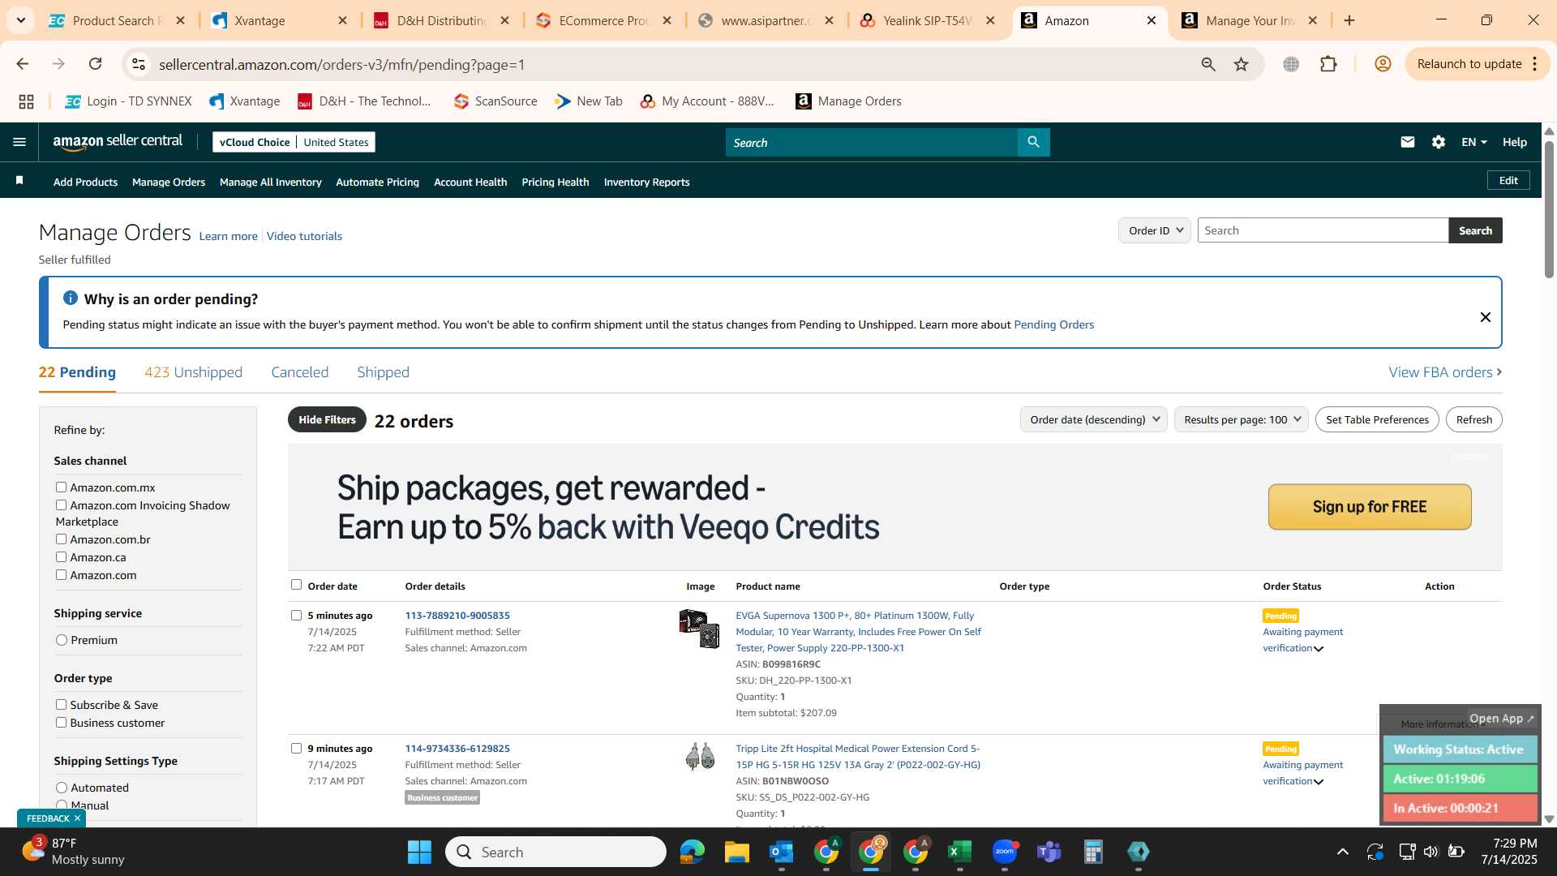Click the magnifier search button in header

click(x=1033, y=142)
